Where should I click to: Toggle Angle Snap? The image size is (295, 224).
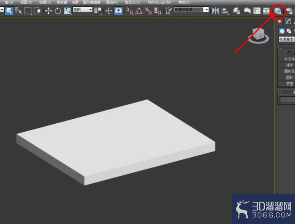[x=139, y=11]
